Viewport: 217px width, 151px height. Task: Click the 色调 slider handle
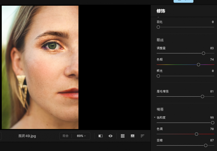point(196,134)
